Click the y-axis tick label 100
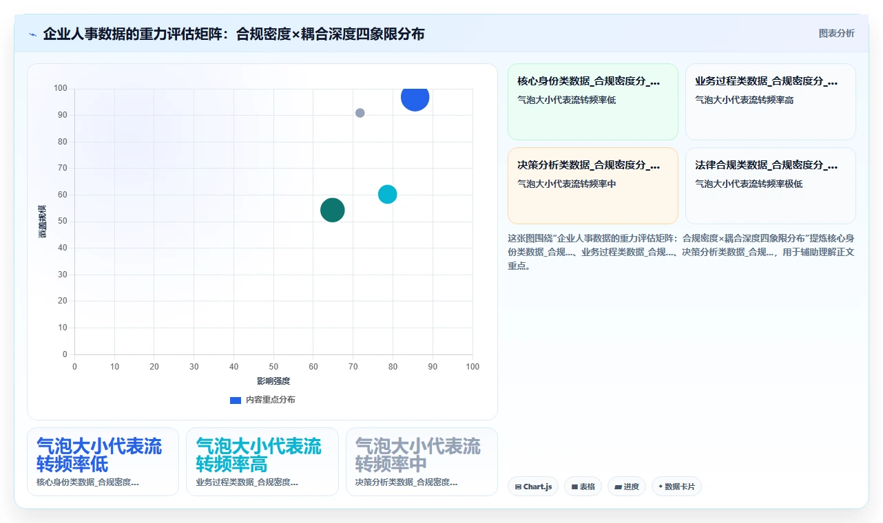883x523 pixels. pos(61,88)
